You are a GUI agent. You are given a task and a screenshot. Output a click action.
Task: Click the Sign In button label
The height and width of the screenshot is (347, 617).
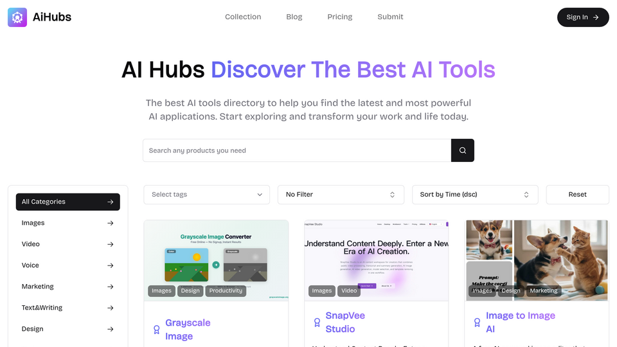click(x=577, y=17)
